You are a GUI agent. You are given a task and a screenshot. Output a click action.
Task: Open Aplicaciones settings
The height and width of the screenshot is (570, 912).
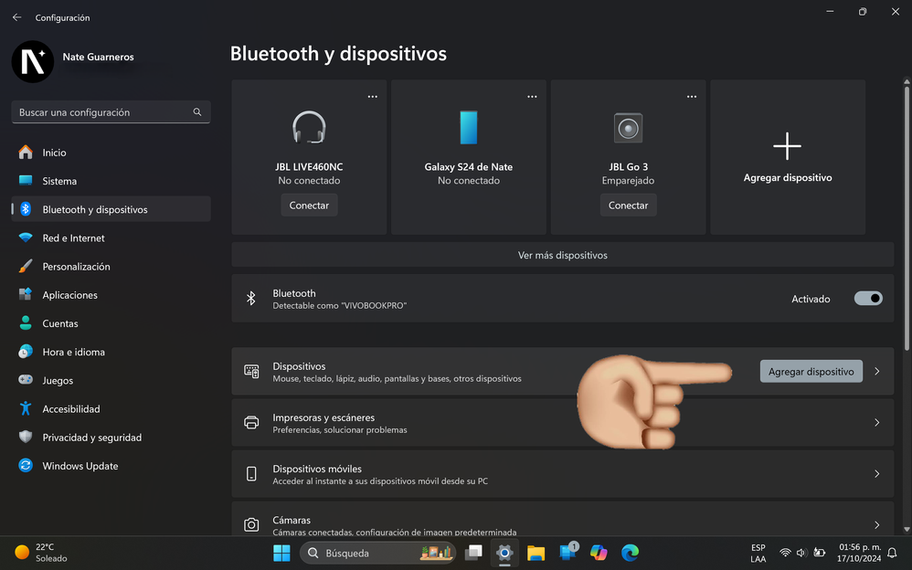[111, 295]
